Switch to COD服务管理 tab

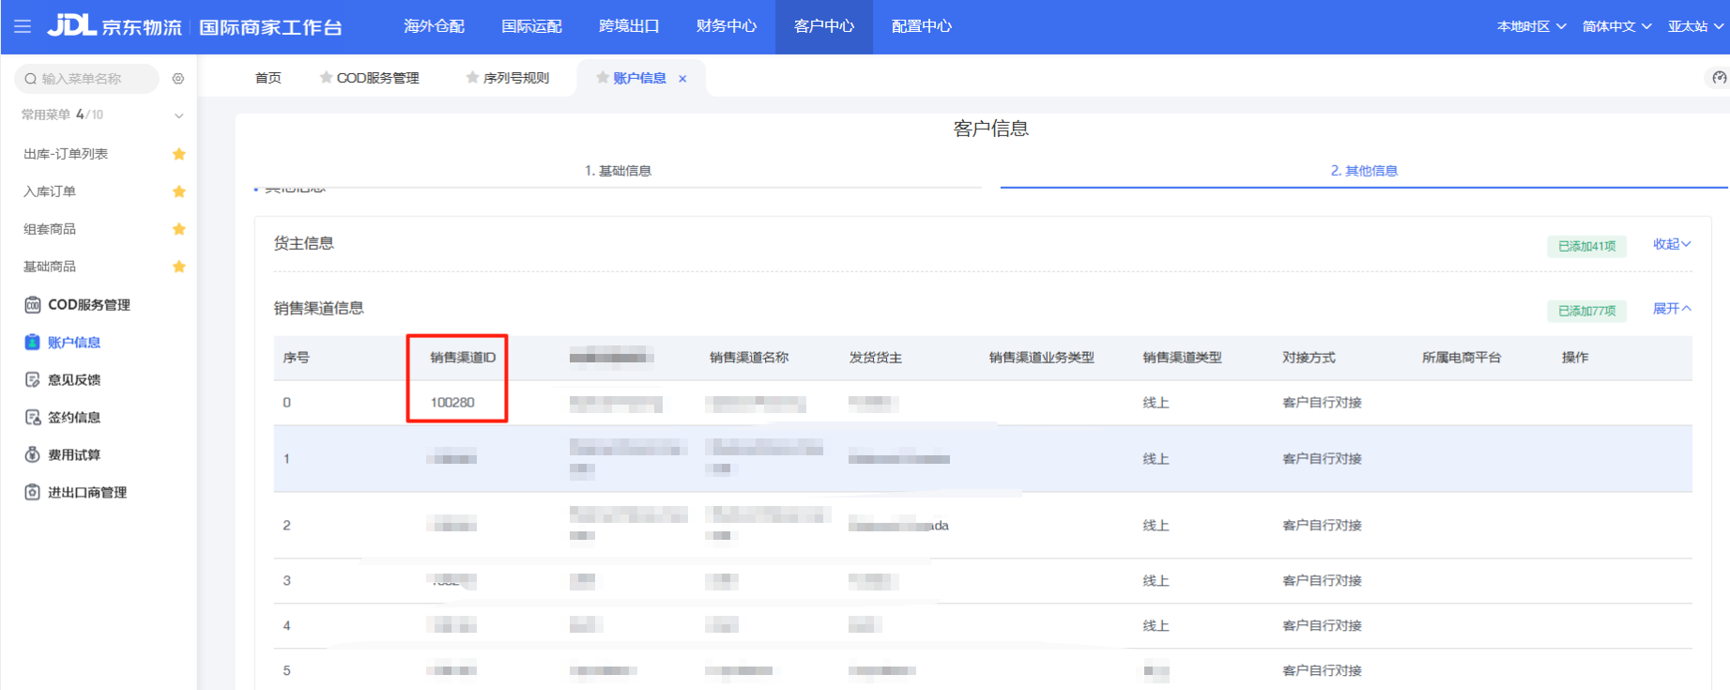point(377,78)
